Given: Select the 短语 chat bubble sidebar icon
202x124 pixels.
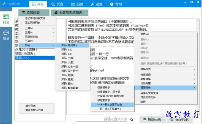Looking at the screenshot, I should click(6, 35).
